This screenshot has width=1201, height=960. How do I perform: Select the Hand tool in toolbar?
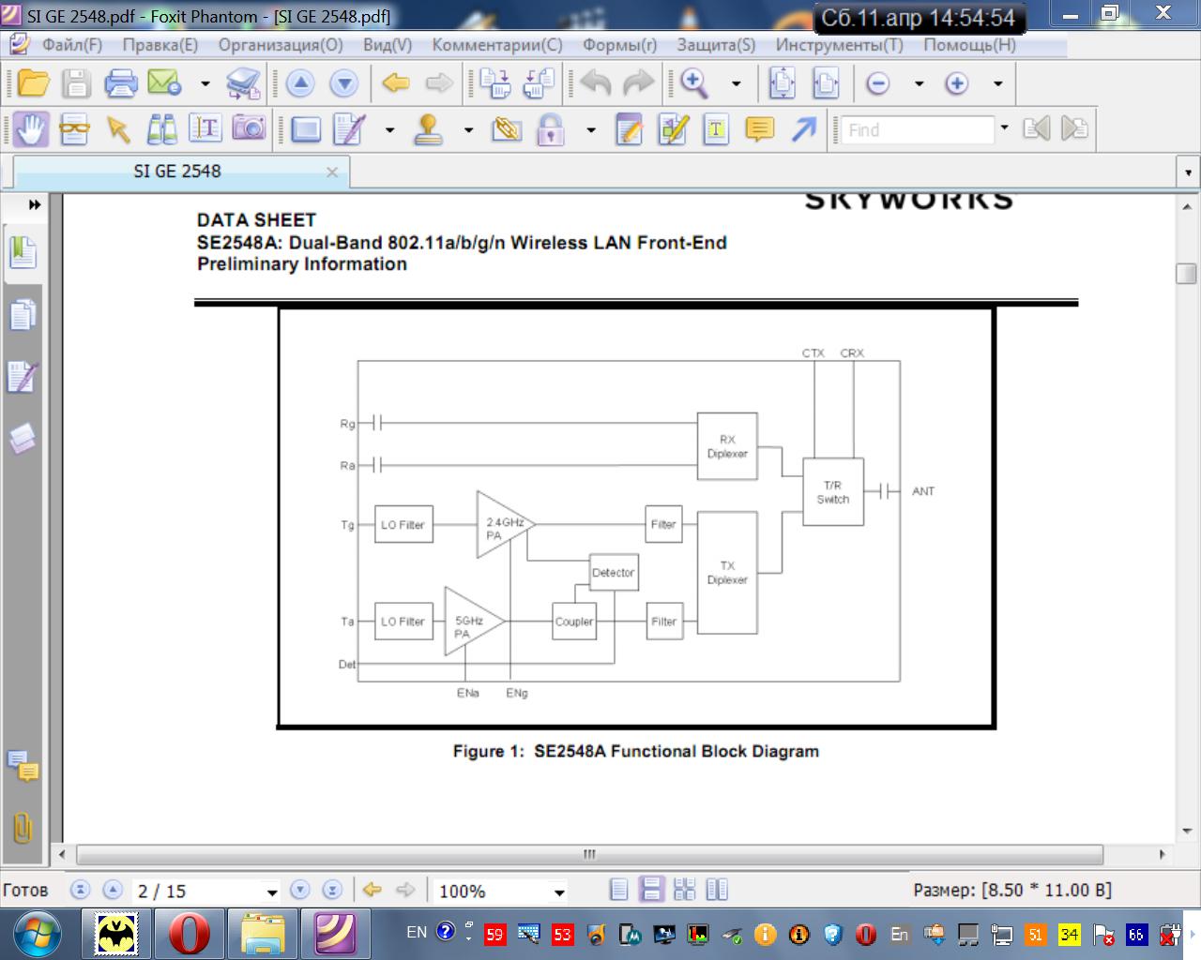[31, 129]
